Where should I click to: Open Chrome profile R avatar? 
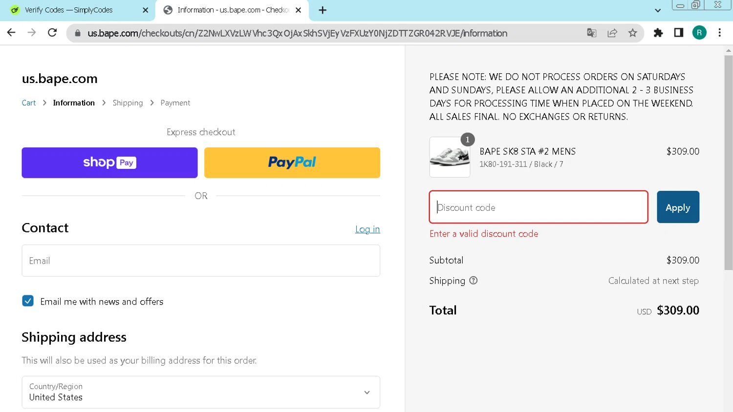[699, 33]
